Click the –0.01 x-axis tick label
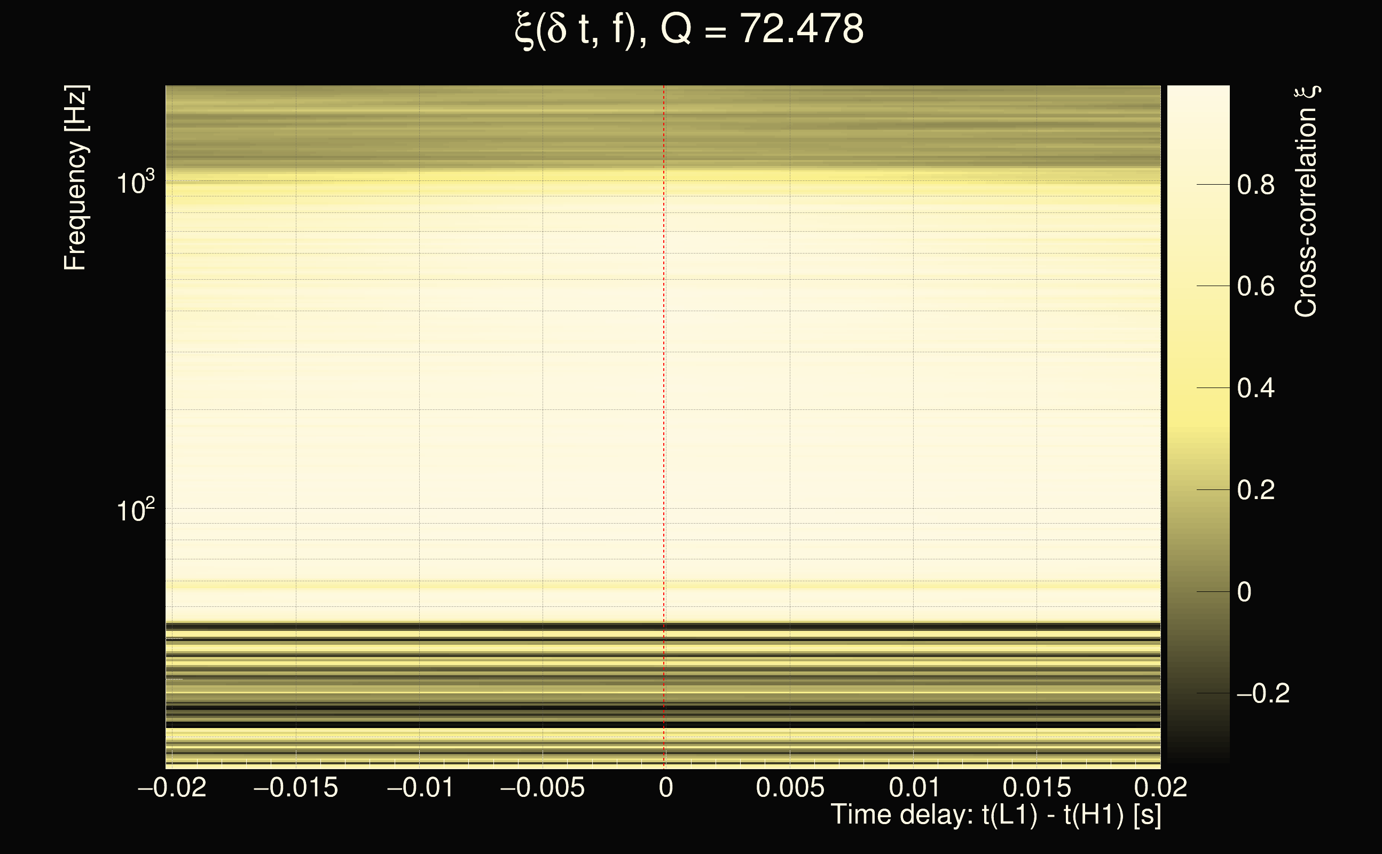This screenshot has width=1382, height=854. click(420, 787)
